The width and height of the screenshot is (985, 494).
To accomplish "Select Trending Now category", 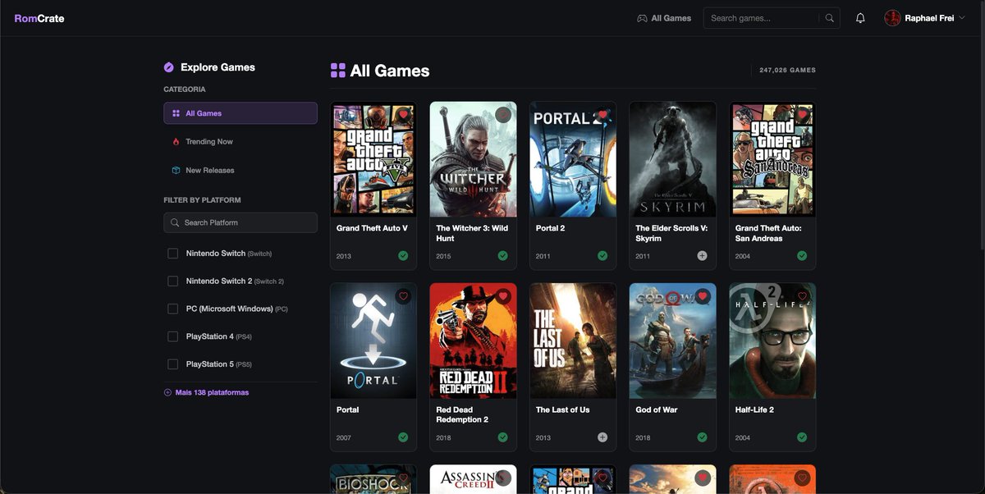I will click(241, 142).
